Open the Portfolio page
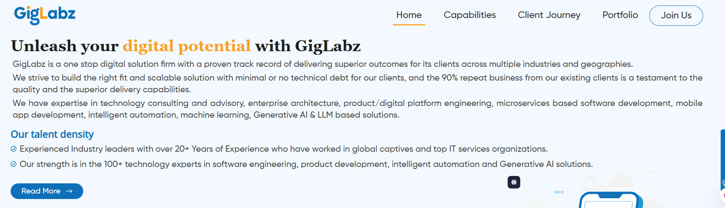725x208 pixels. coord(620,15)
